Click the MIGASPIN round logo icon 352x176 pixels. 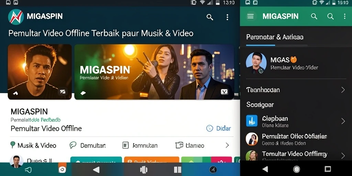[x=16, y=17]
